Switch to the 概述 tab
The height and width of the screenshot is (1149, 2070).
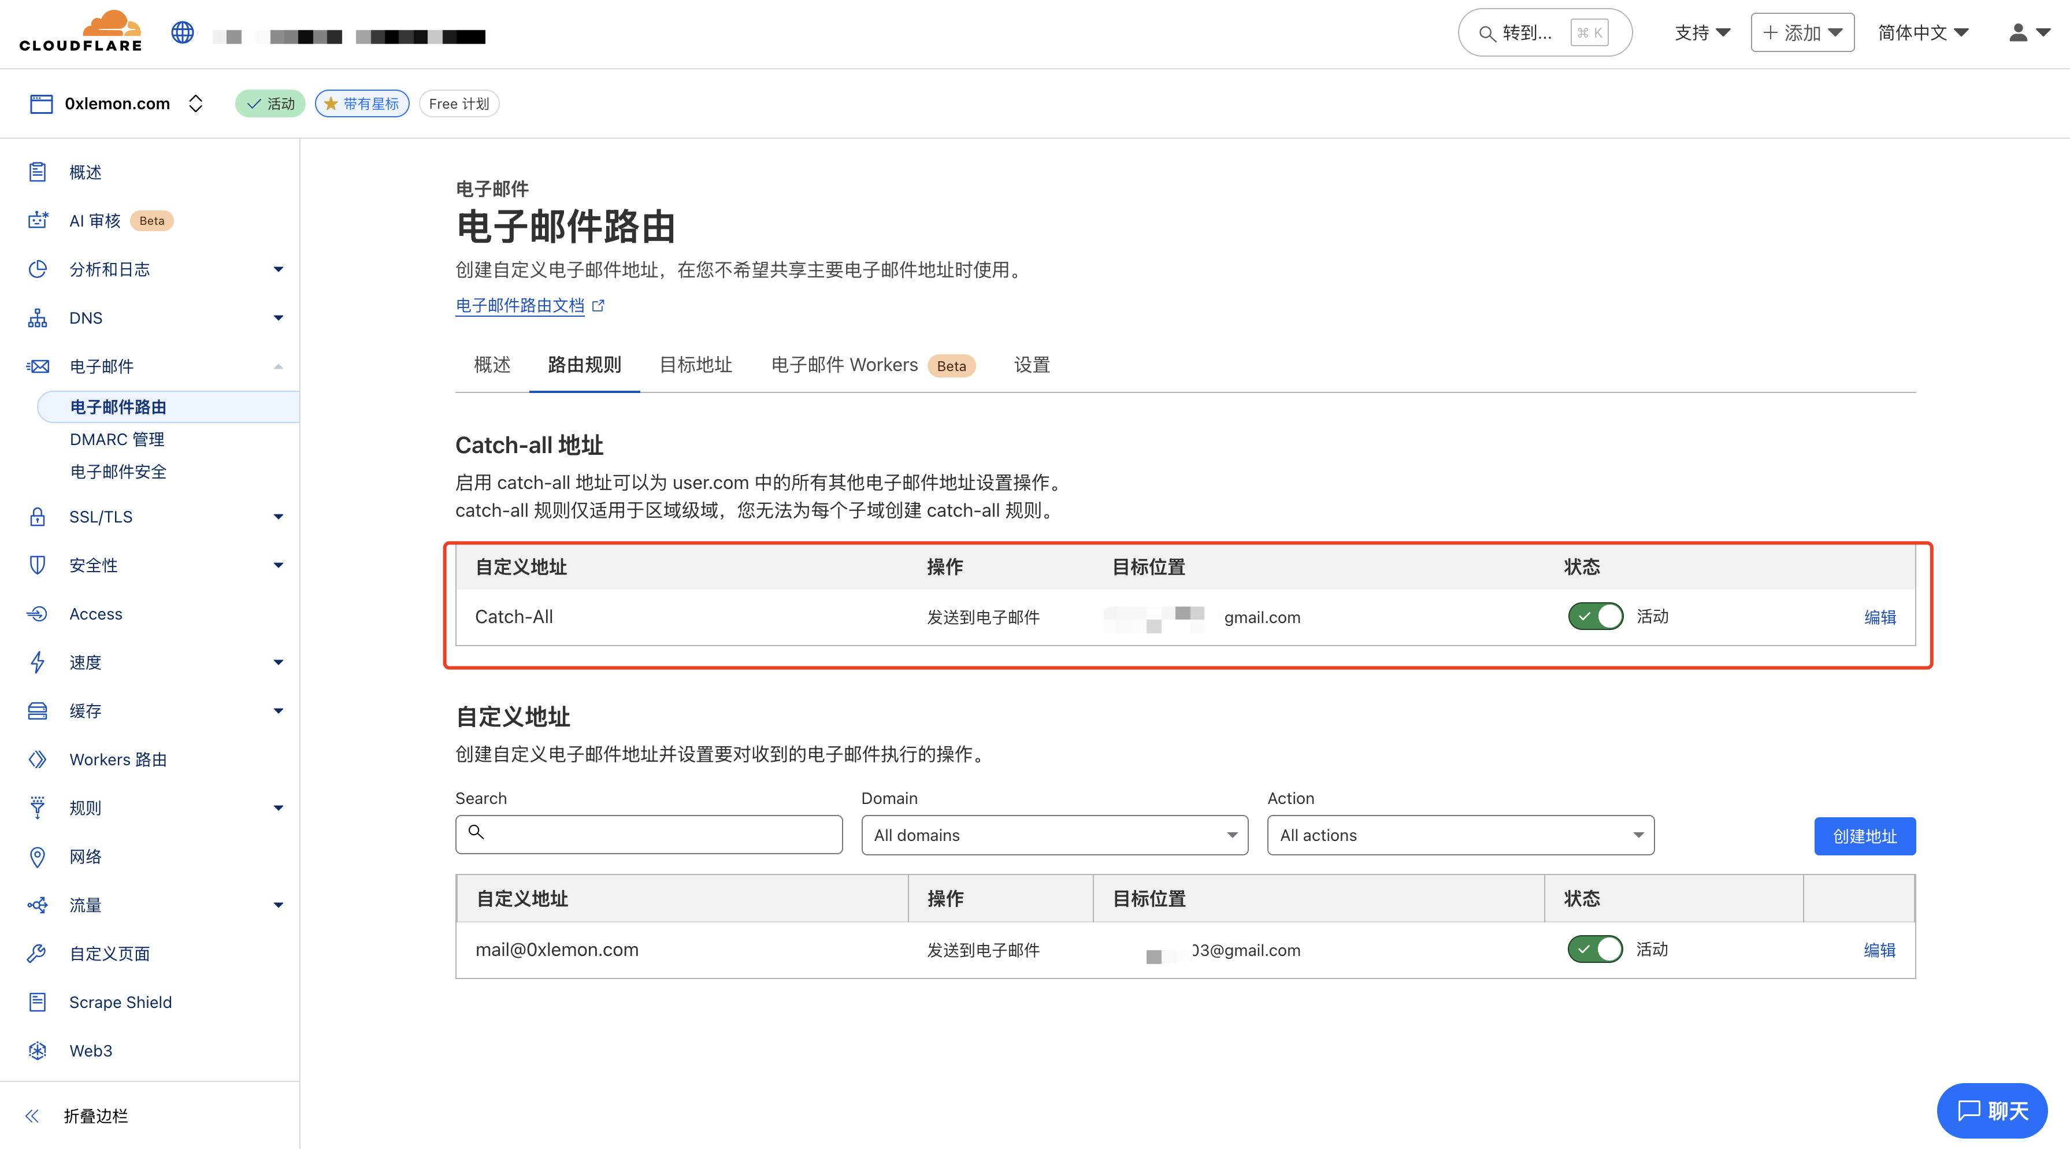click(x=492, y=365)
